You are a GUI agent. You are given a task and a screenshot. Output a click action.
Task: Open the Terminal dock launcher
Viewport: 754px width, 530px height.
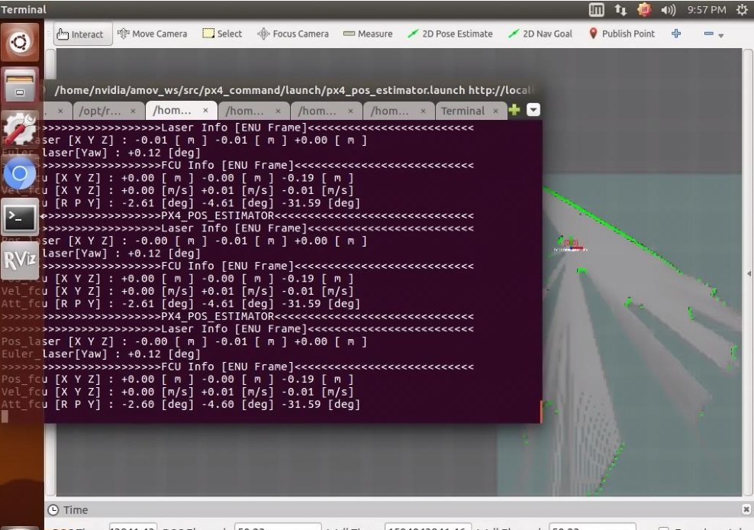pyautogui.click(x=19, y=218)
